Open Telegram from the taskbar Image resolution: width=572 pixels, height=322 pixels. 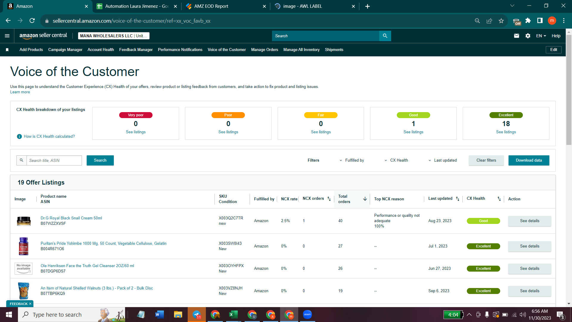click(x=197, y=315)
